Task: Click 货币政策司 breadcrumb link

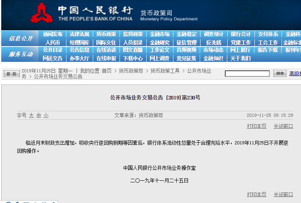Action: pyautogui.click(x=131, y=71)
